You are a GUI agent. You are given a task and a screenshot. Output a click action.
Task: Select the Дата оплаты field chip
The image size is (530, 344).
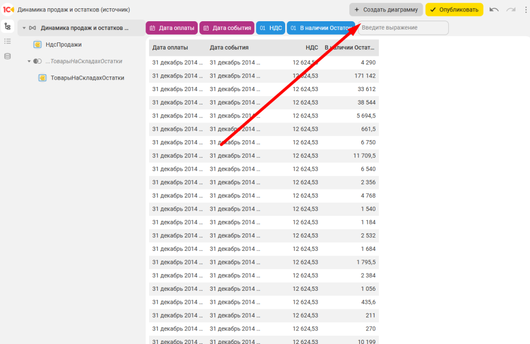(x=172, y=28)
